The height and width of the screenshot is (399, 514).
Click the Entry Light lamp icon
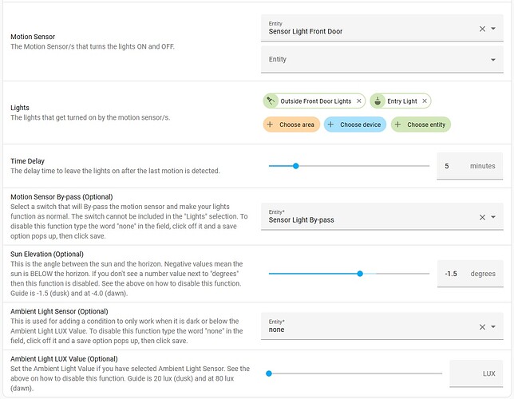click(378, 101)
